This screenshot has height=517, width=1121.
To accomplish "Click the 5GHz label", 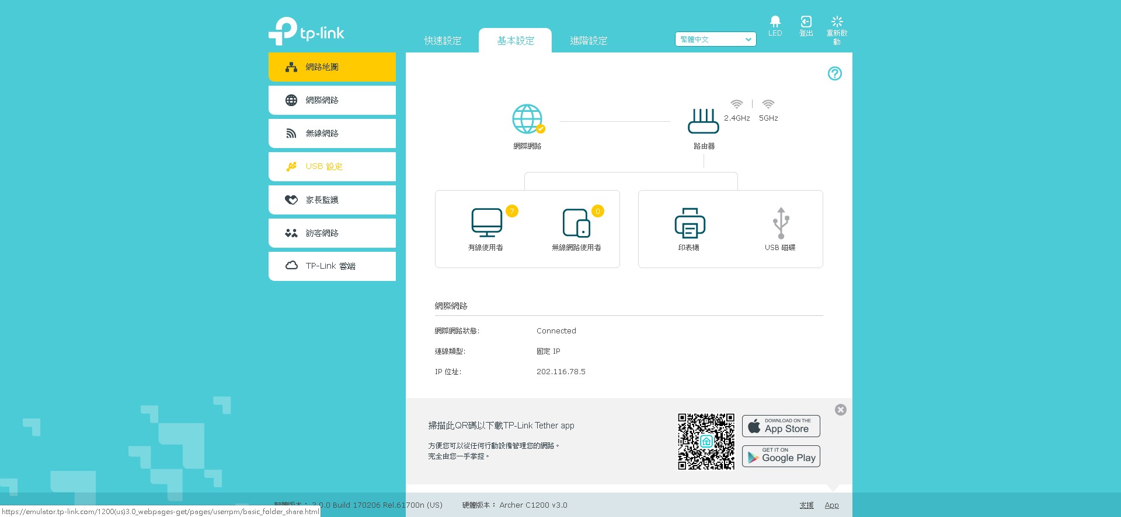I will [768, 118].
